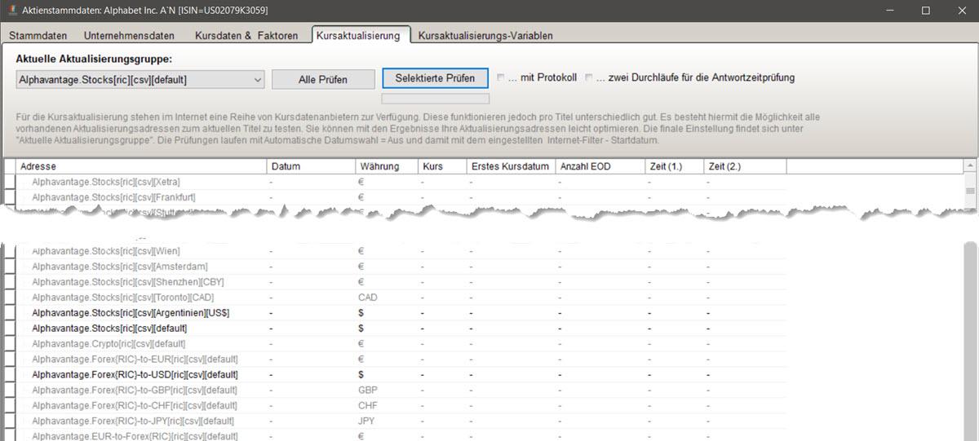
Task: Select Alphavantage.Stocks[ric][csv][Argentinien][US$] address
Action: click(x=131, y=313)
